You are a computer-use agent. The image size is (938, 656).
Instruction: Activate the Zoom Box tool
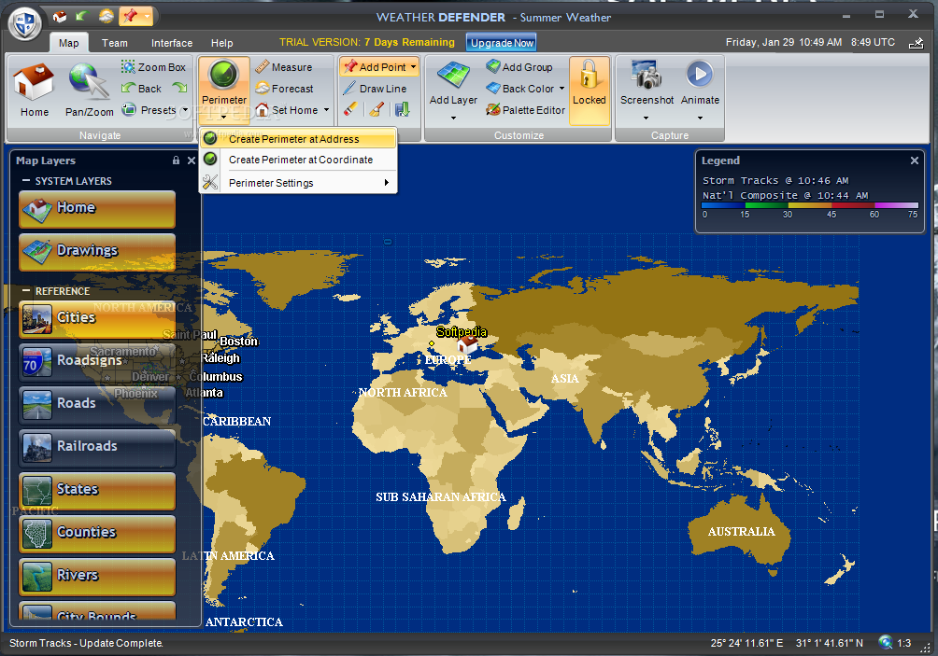(154, 67)
